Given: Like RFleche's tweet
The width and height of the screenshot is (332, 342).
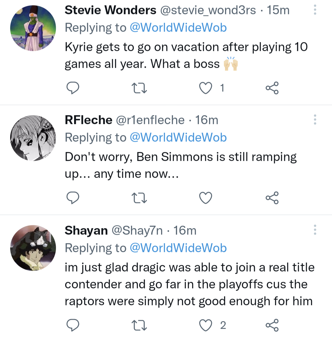Looking at the screenshot, I should click(x=206, y=198).
